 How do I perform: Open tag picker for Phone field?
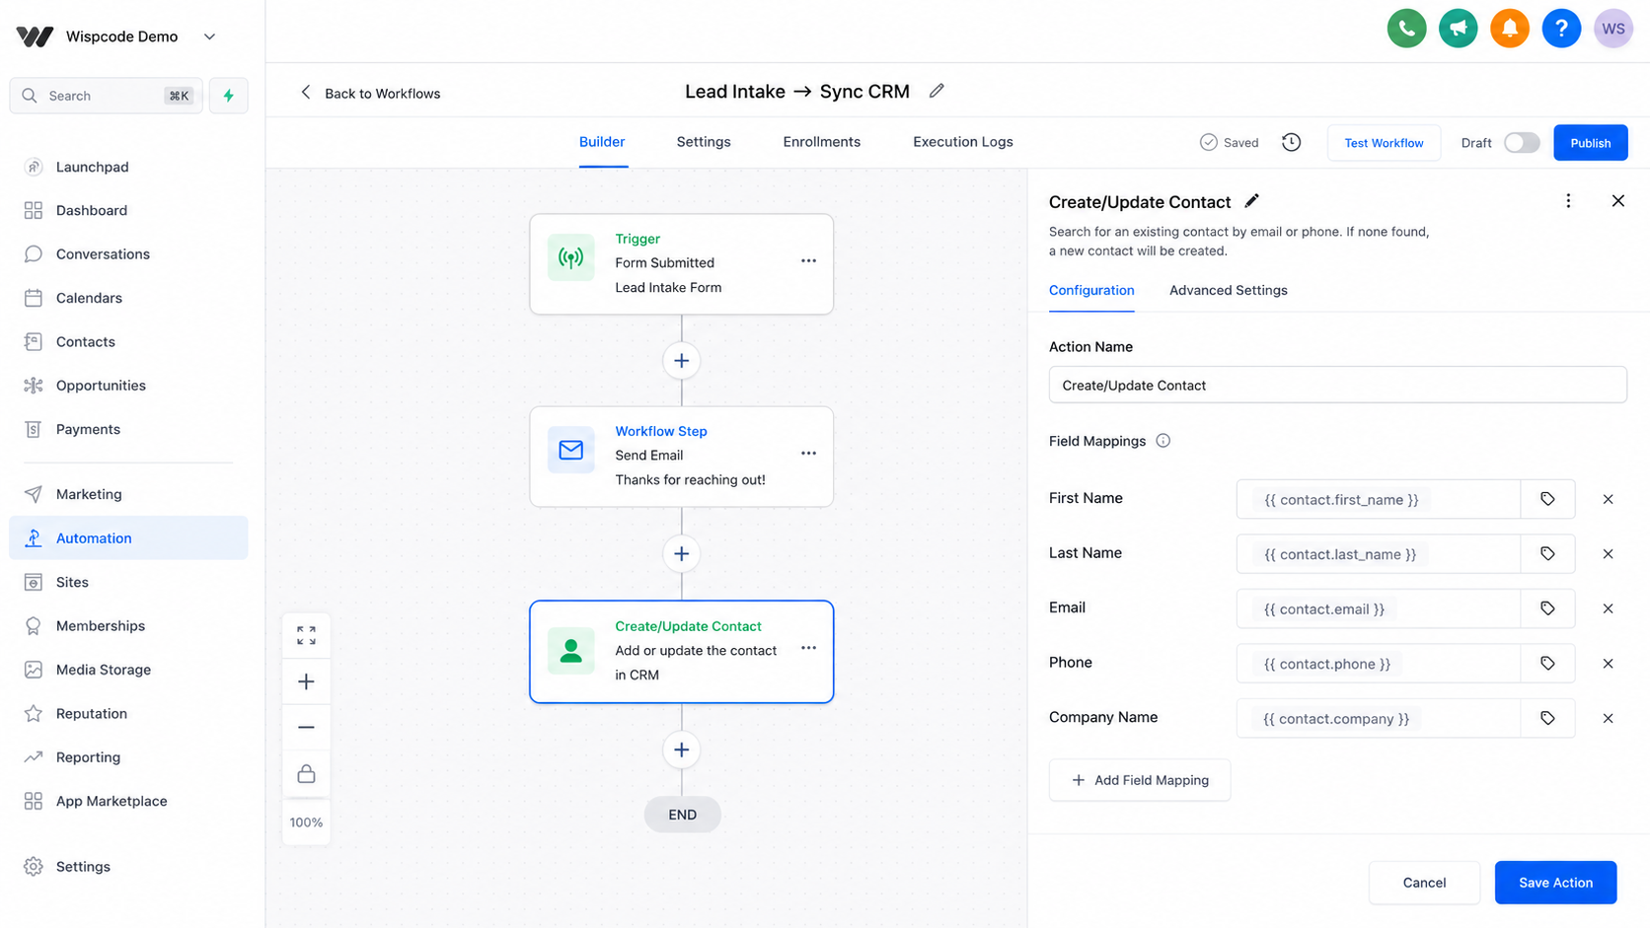pos(1547,664)
